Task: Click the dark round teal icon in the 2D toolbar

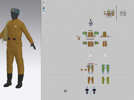Action: [x=44, y=8]
